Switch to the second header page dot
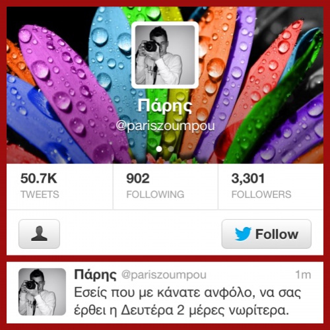The image size is (330, 330). [171, 149]
